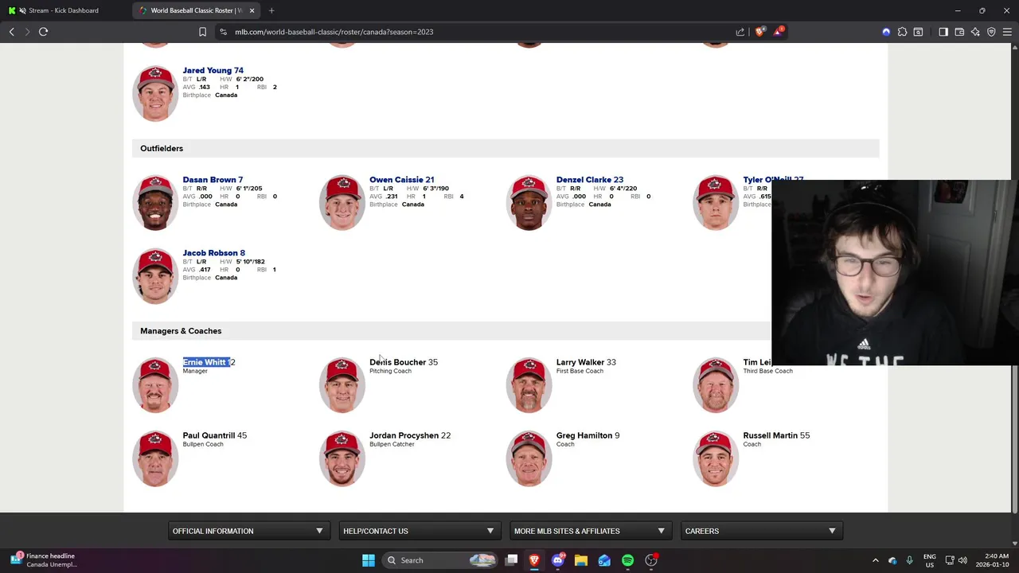Image resolution: width=1019 pixels, height=573 pixels.
Task: Reload the page with the refresh icon
Action: tap(43, 32)
